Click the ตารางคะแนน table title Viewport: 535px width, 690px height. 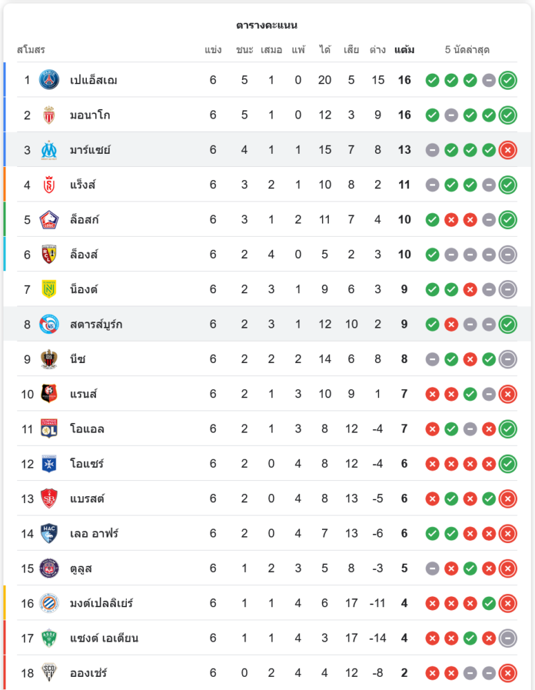(x=267, y=26)
